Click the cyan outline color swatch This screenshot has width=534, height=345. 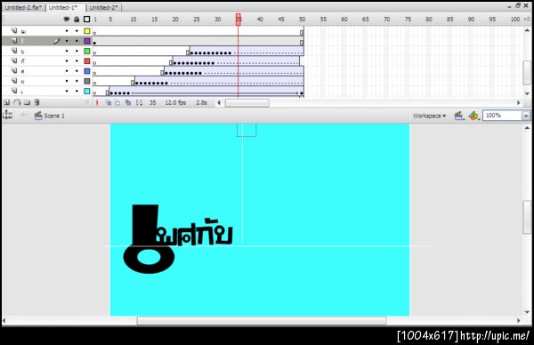(87, 91)
